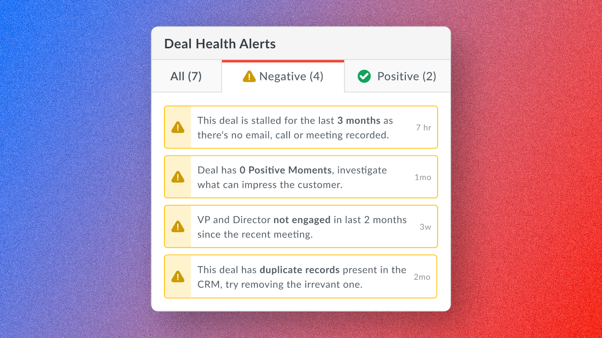Image resolution: width=602 pixels, height=338 pixels.
Task: Click warning icon on stalled deal alert
Action: click(x=178, y=127)
